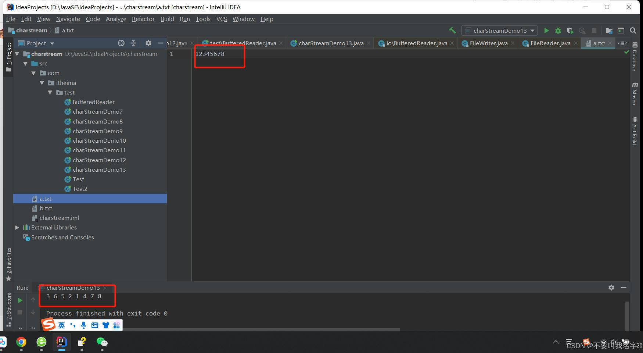This screenshot has height=353, width=643.
Task: Open the Project Structure toolbar icon
Action: (609, 31)
